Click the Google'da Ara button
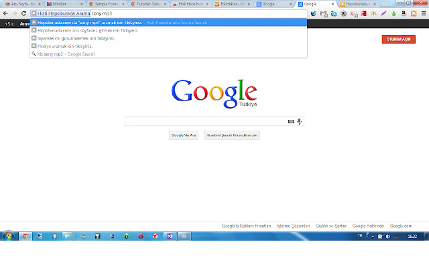This screenshot has height=268, width=429. pos(184,135)
